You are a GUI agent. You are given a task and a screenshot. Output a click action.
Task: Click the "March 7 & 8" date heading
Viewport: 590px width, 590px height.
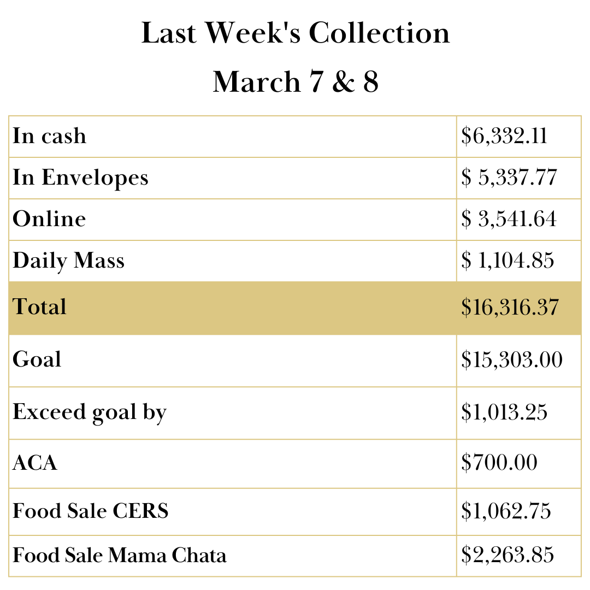pos(295,82)
